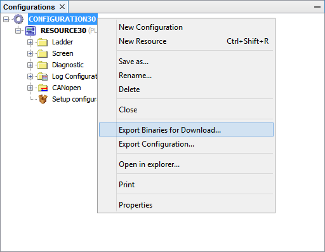Viewport: 325px width, 252px height.
Task: Select the CONFIGURATION30 tree label
Action: pos(62,19)
